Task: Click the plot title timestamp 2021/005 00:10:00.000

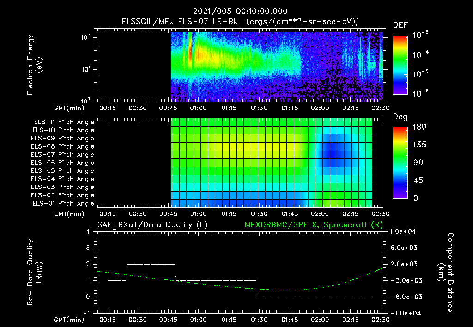Action: [x=240, y=12]
